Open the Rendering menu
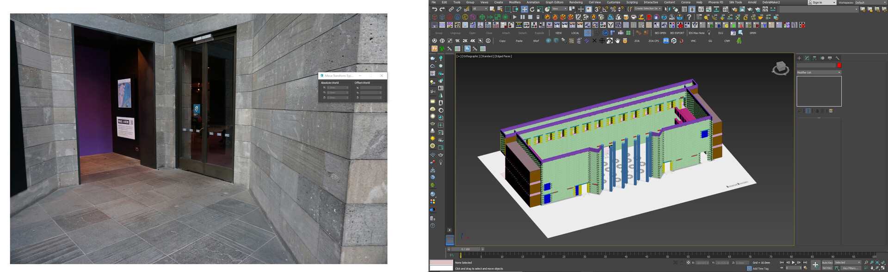Screen dimensions: 888x272 [575, 2]
